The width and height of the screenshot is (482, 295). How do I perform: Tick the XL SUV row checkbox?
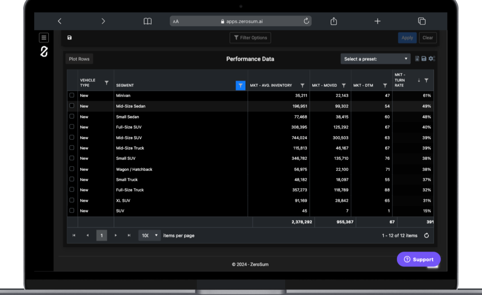72,200
